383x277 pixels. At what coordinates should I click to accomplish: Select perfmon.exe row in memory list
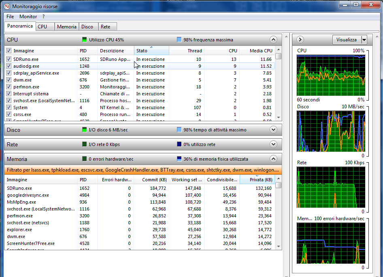pyautogui.click(x=139, y=216)
